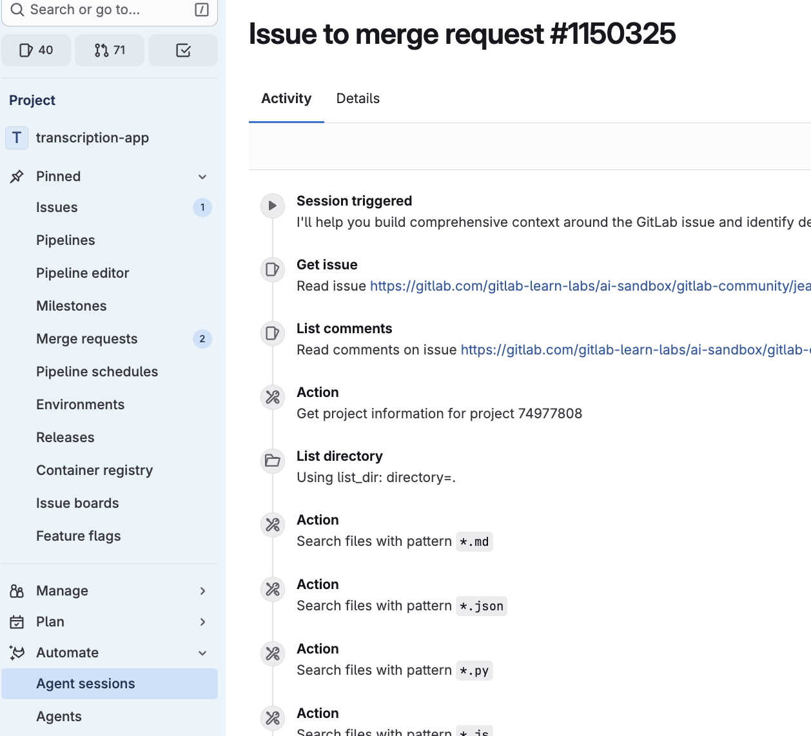Select the Activity tab
Image resolution: width=811 pixels, height=736 pixels.
[286, 99]
